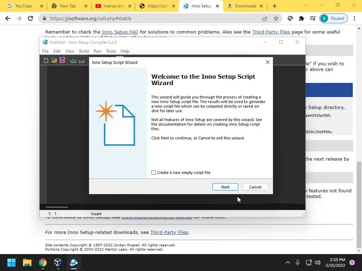Image resolution: width=362 pixels, height=271 pixels.
Task: Open the Windows Start menu
Action: click(11, 263)
